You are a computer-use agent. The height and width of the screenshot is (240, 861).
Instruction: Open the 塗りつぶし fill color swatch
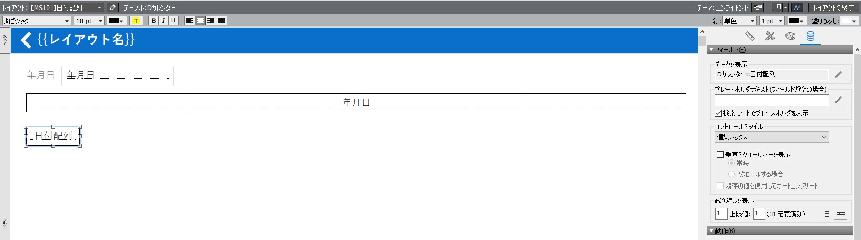coord(850,21)
